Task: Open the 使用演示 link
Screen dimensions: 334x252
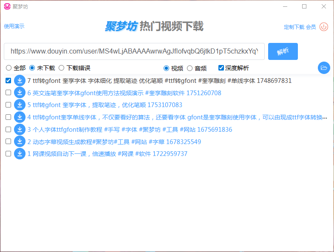Action: pyautogui.click(x=14, y=26)
